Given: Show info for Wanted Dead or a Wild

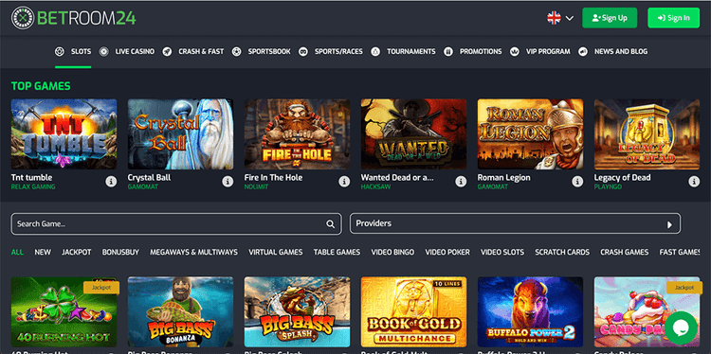Looking at the screenshot, I should (461, 182).
